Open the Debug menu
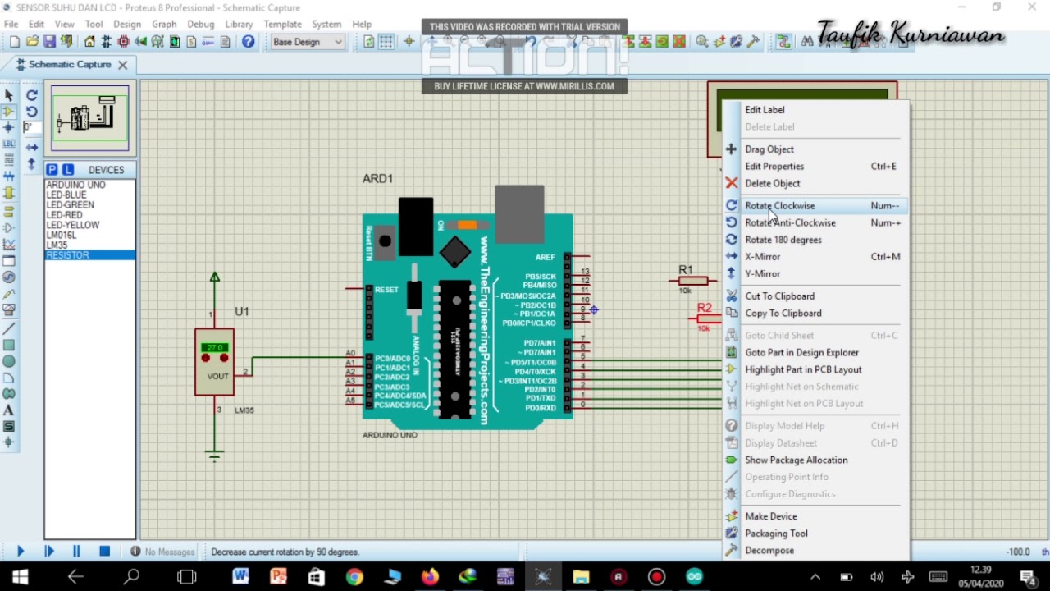The width and height of the screenshot is (1050, 591). (x=200, y=24)
